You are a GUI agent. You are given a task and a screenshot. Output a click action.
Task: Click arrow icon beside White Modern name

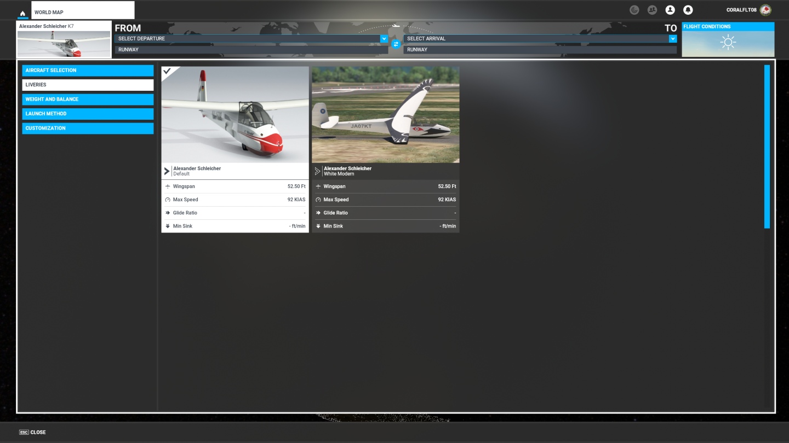317,171
